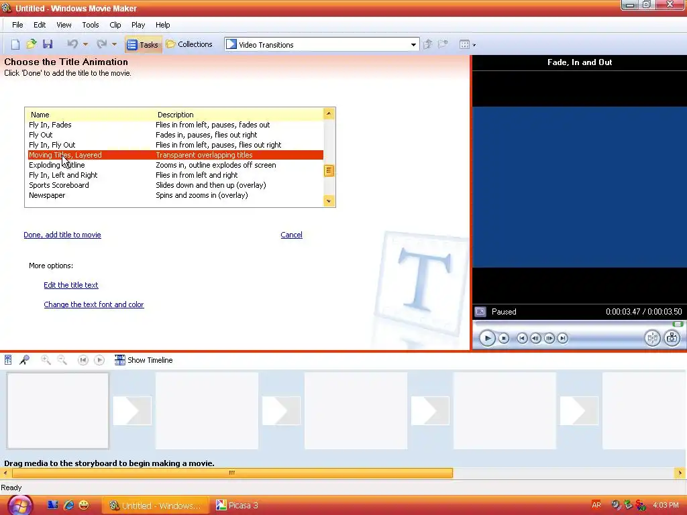Redo the last undone action
687x515 pixels.
tap(102, 44)
